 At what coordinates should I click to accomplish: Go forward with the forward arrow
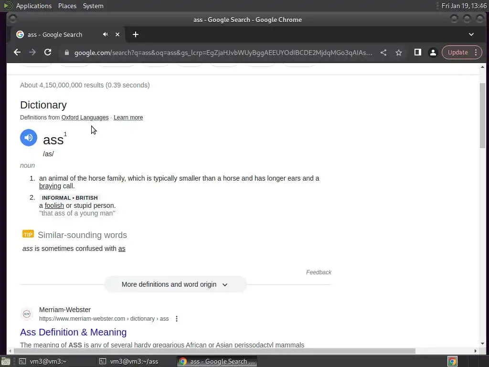(x=32, y=53)
